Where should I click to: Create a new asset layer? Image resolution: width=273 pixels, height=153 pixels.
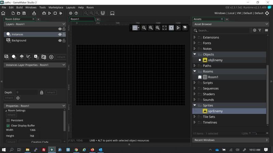pyautogui.click(x=36, y=57)
